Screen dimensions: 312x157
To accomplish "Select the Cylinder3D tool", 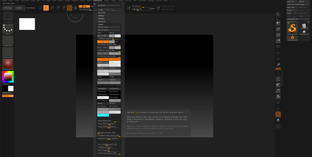I will coord(304,26).
